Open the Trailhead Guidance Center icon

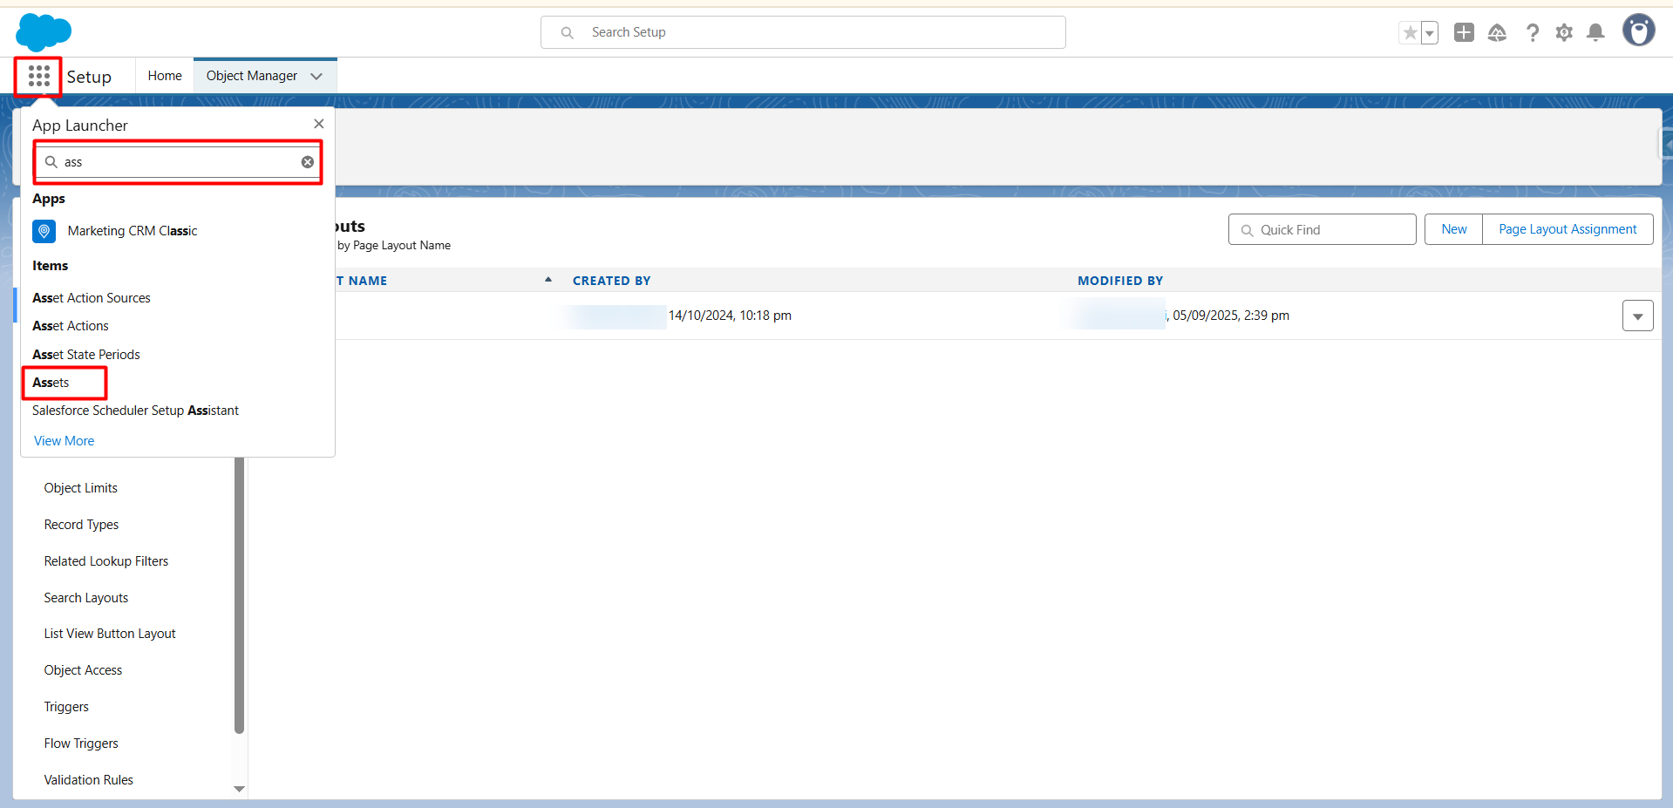(x=1497, y=33)
